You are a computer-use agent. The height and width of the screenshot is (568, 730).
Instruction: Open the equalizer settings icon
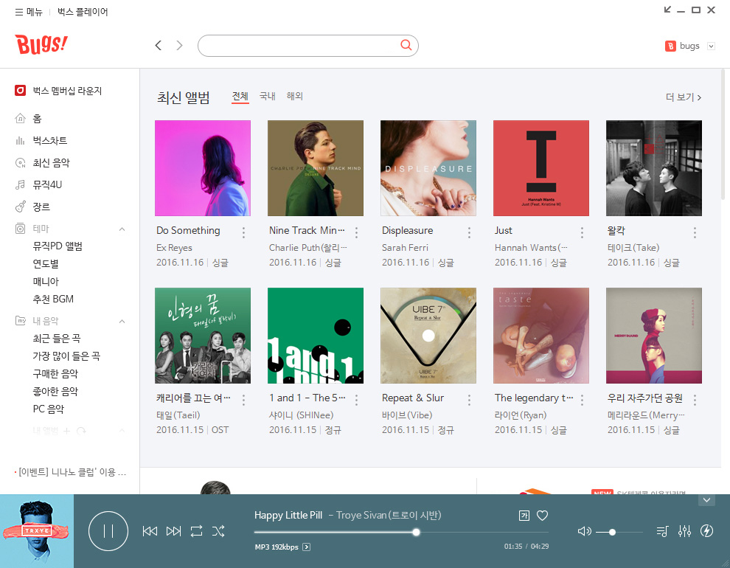pos(684,531)
